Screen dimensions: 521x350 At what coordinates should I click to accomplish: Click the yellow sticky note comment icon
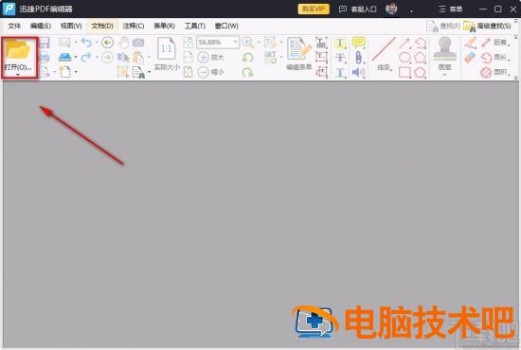tap(358, 43)
